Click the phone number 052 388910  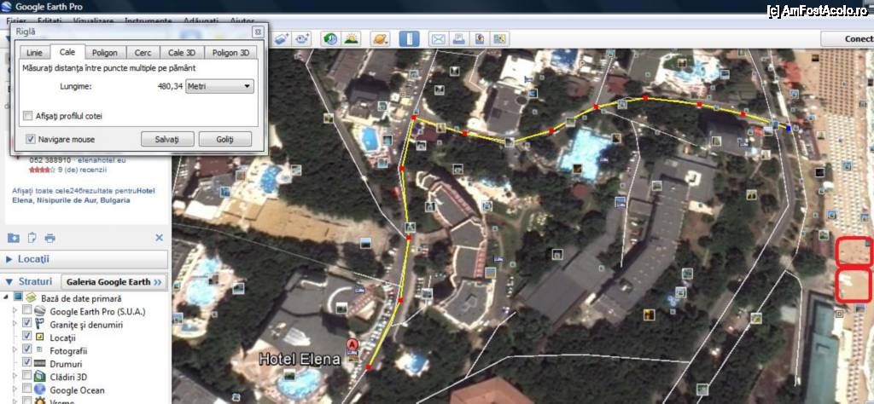(50, 159)
